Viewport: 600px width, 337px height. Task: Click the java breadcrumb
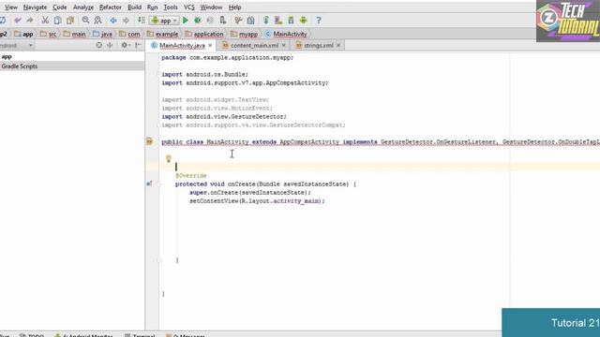click(102, 34)
